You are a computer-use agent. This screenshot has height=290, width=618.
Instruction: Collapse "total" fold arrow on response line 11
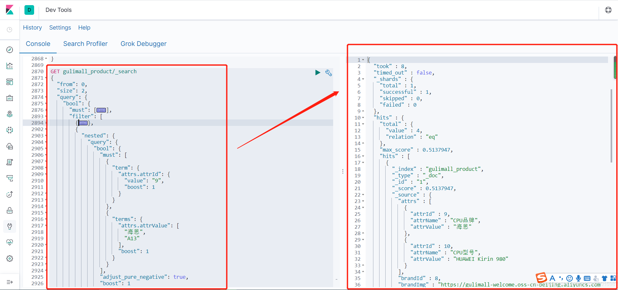coord(363,124)
